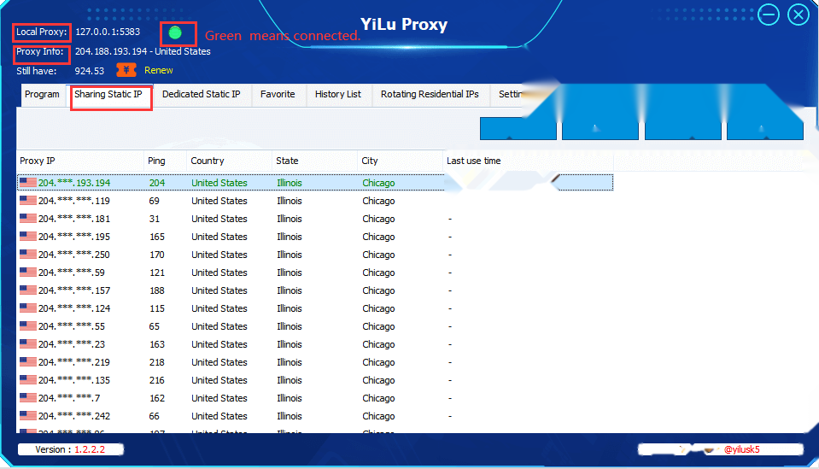Select proxy row 204.***.***.124
The image size is (819, 469).
(315, 308)
